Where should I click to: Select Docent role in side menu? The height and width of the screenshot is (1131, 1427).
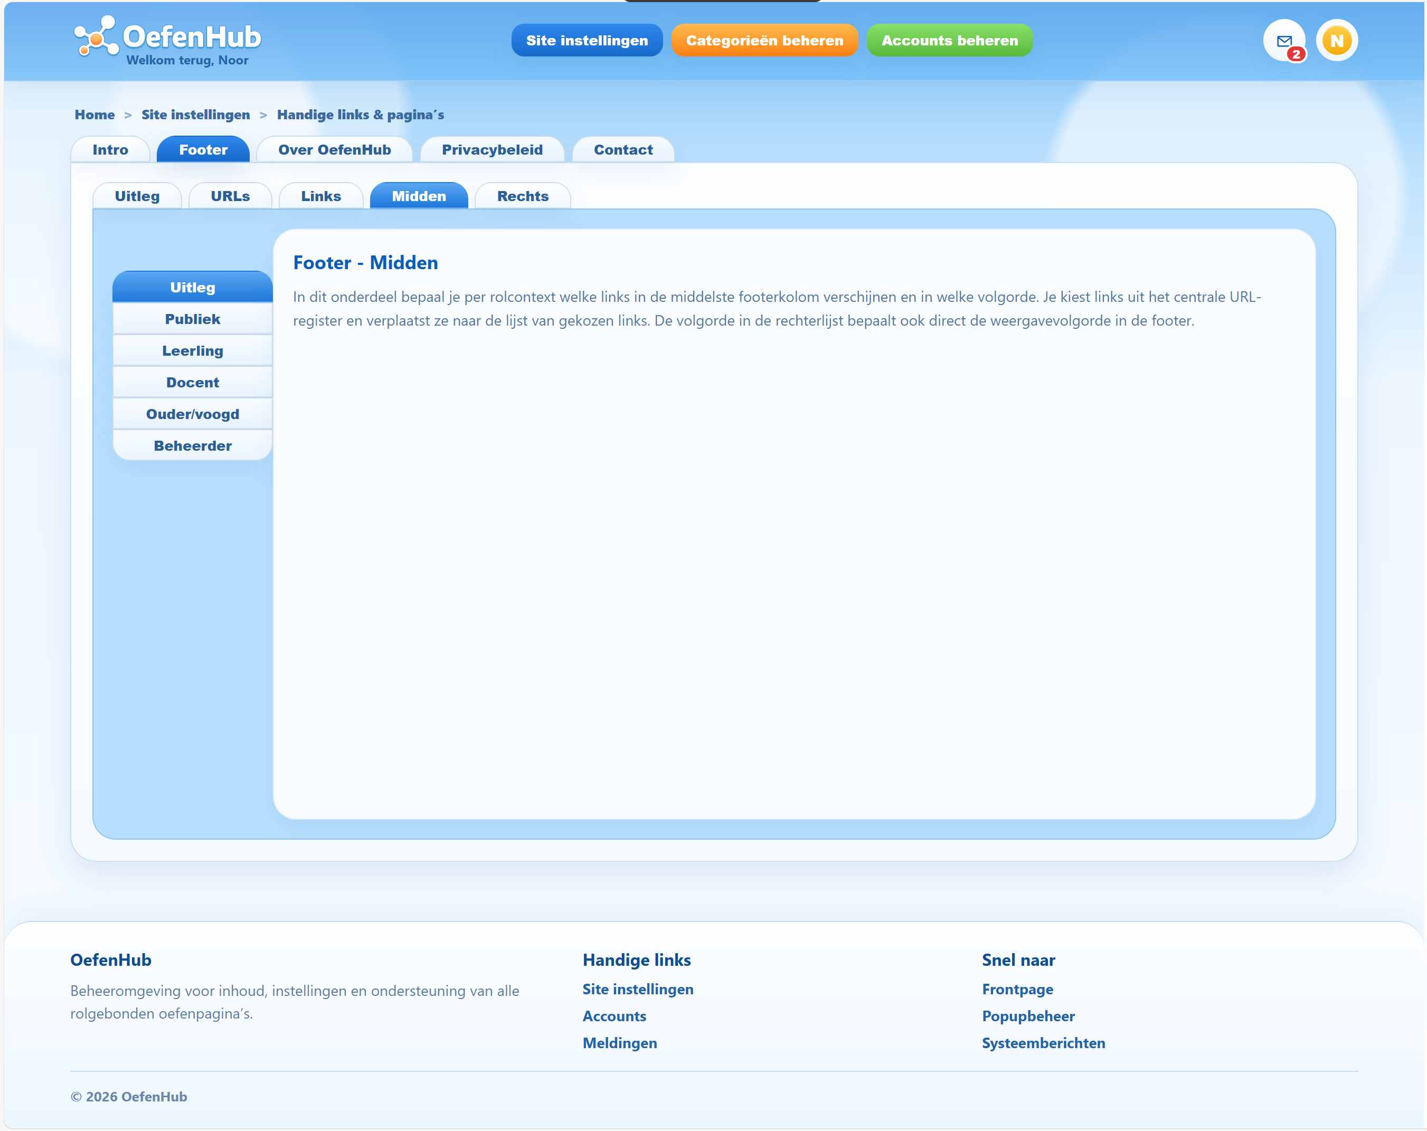click(193, 383)
